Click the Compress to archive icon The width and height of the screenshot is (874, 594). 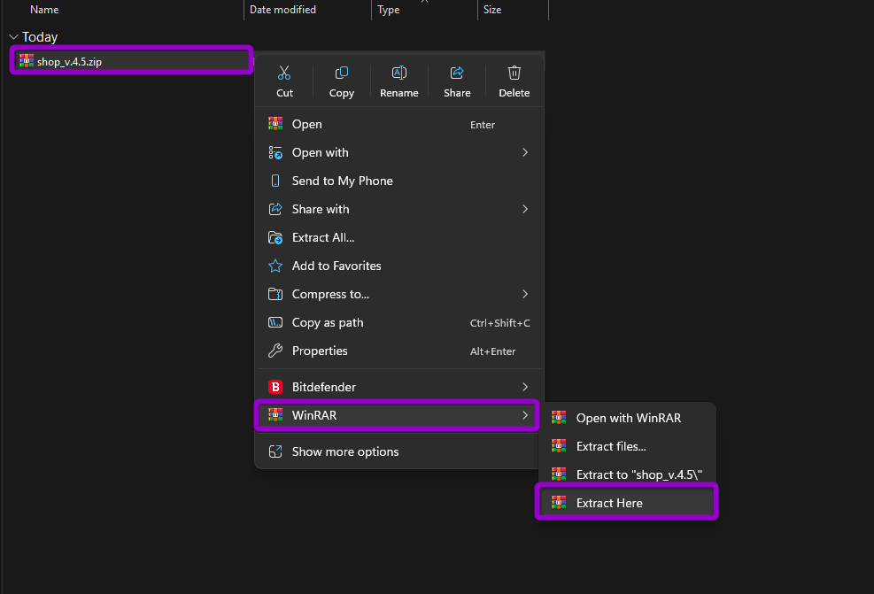pyautogui.click(x=275, y=294)
